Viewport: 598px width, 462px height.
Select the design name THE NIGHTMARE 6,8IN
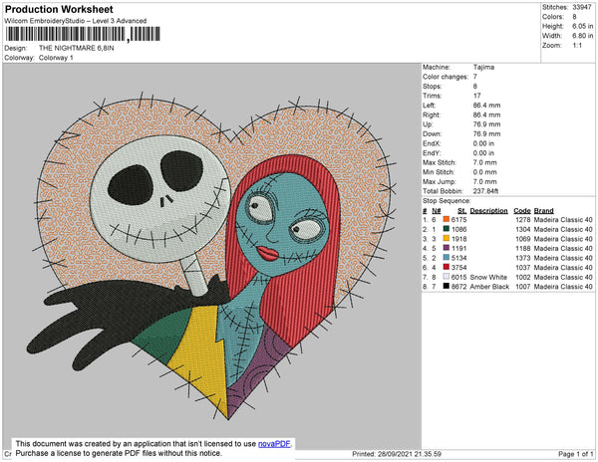tap(77, 48)
